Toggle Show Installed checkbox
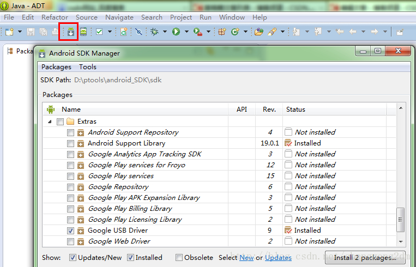The height and width of the screenshot is (267, 416). (x=130, y=257)
